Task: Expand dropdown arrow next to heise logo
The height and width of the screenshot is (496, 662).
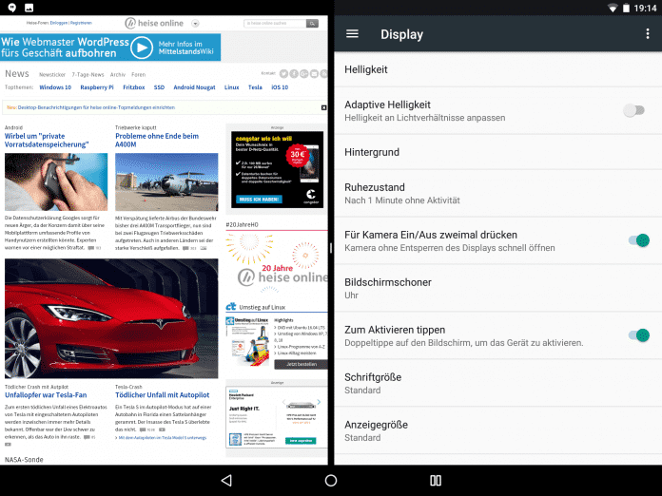Action: pos(195,23)
